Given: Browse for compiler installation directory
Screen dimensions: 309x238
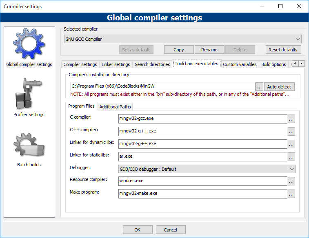Looking at the screenshot, I should tap(260, 87).
